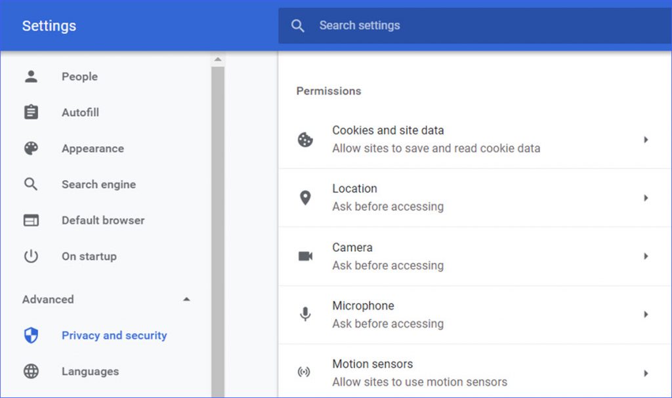Click the Cookies and site data icon
The image size is (672, 398).
[x=304, y=140]
